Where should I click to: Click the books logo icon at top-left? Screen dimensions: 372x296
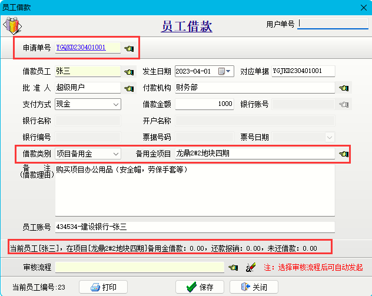12,26
